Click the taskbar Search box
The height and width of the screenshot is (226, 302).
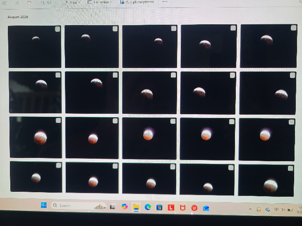click(79, 205)
